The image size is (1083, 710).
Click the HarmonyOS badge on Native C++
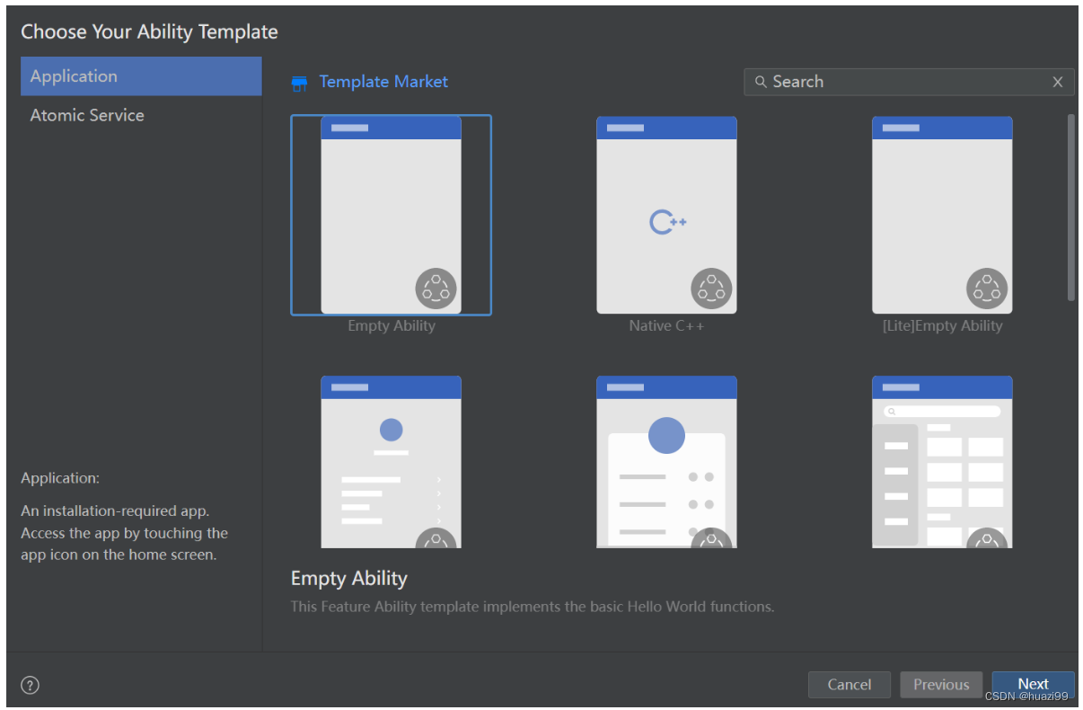(x=711, y=288)
